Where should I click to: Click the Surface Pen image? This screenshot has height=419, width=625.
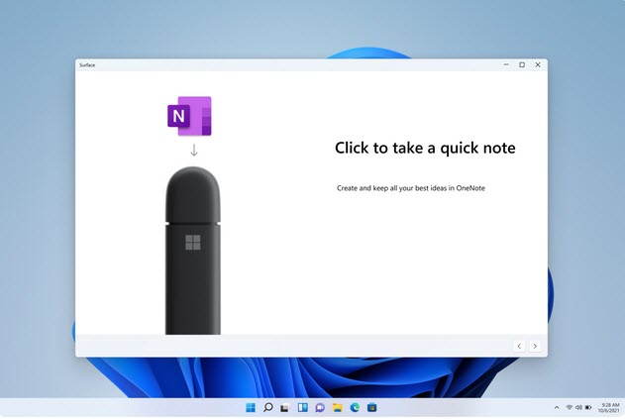coord(193,251)
